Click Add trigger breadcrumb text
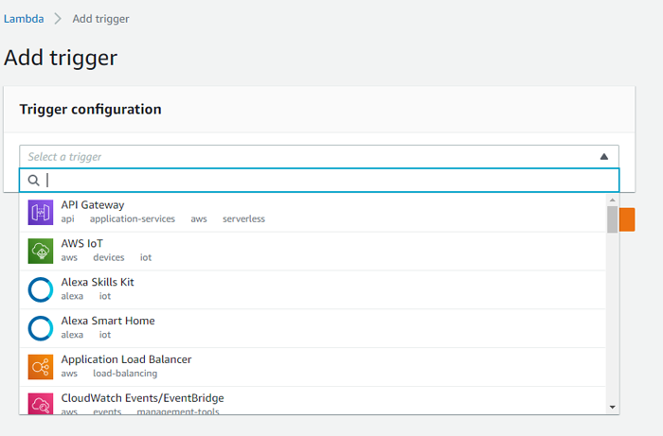Screen dimensions: 663x436 (100, 19)
